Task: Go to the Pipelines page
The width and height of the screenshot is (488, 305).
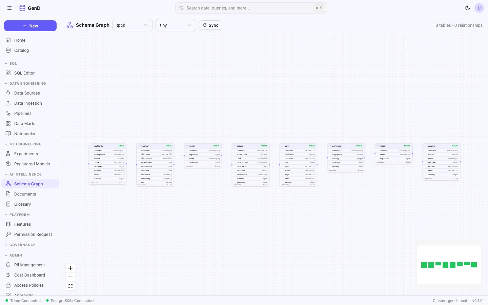Action: (x=23, y=114)
